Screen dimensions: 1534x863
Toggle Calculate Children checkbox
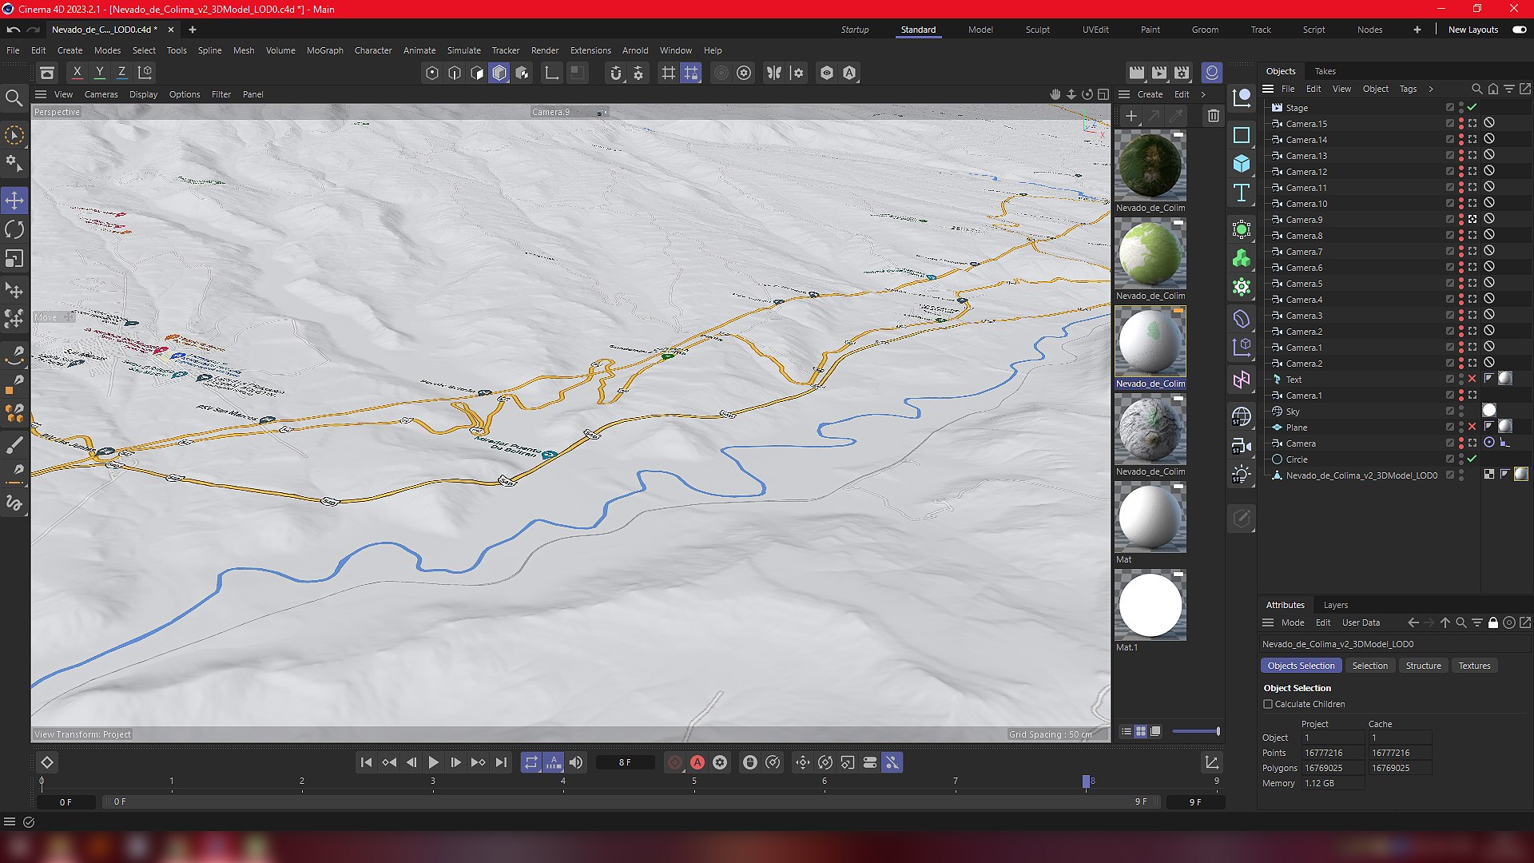pos(1268,704)
